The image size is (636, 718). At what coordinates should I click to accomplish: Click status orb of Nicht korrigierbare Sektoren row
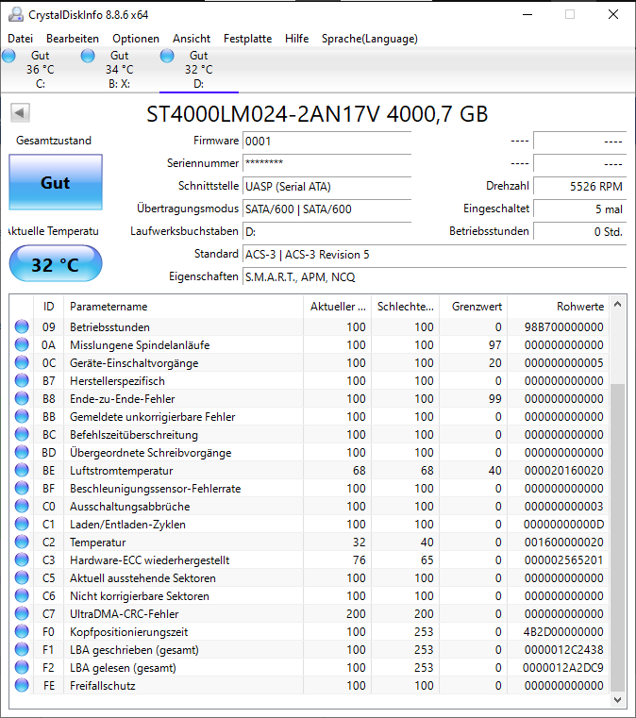(22, 595)
